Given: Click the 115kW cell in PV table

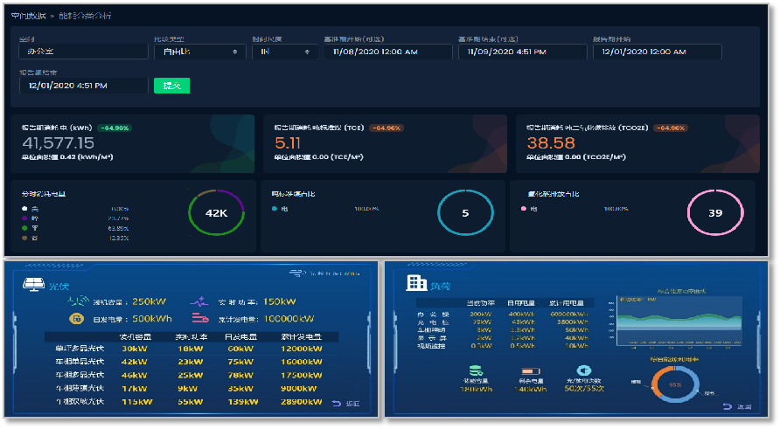Looking at the screenshot, I should click(x=136, y=402).
